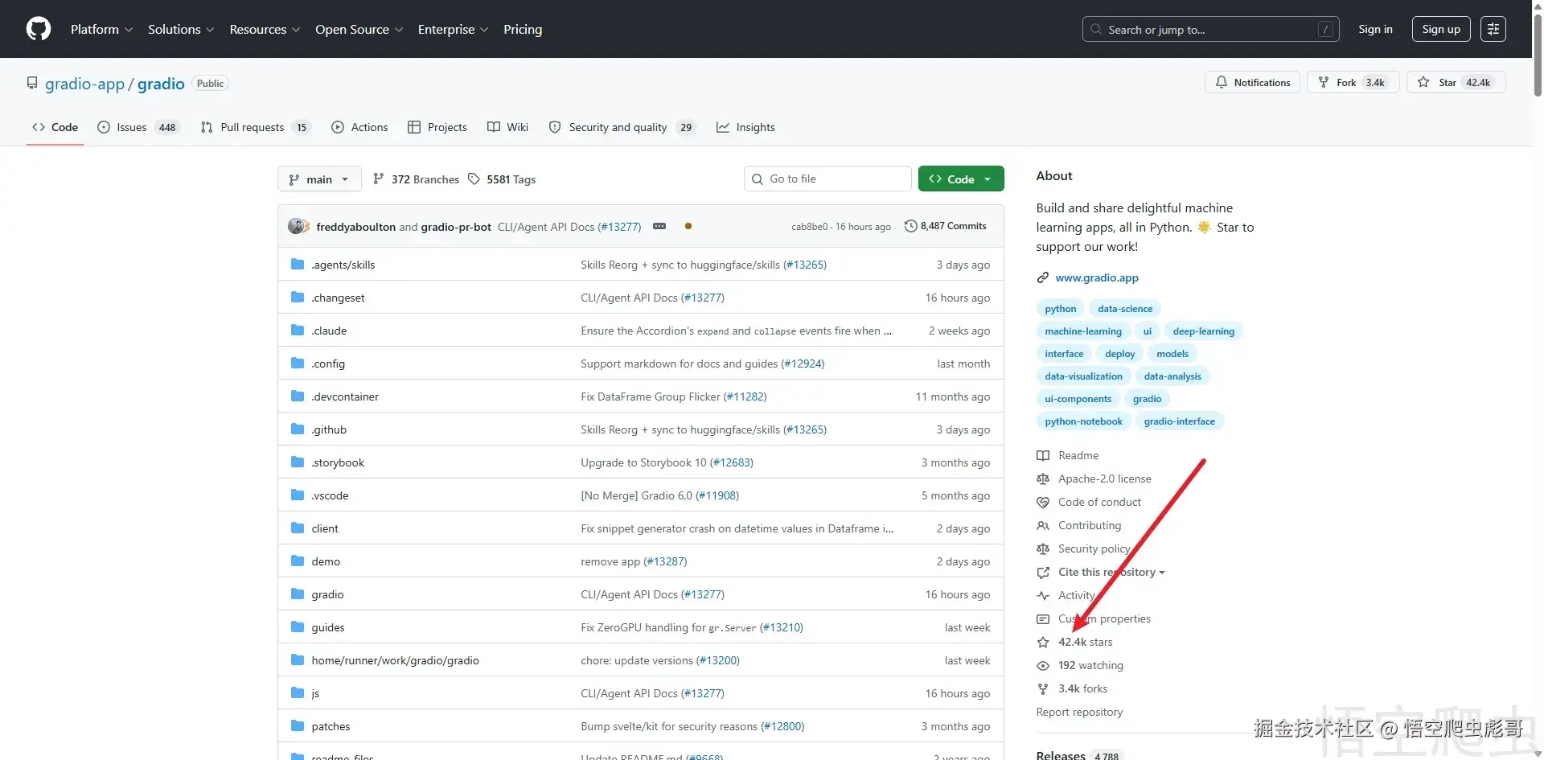Screen dimensions: 1544x760
Task: Open the global navigation settings icon
Action: tap(1493, 29)
